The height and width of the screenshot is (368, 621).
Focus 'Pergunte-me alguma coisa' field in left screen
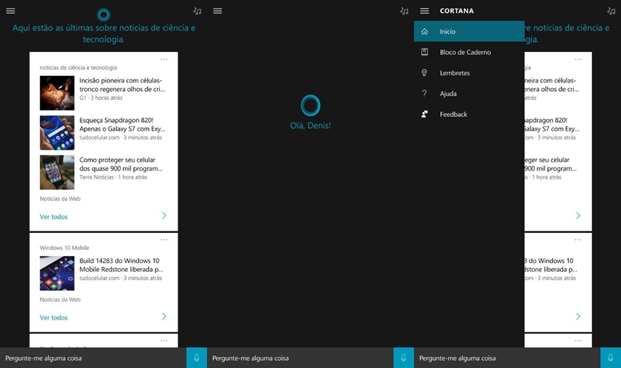[x=93, y=358]
